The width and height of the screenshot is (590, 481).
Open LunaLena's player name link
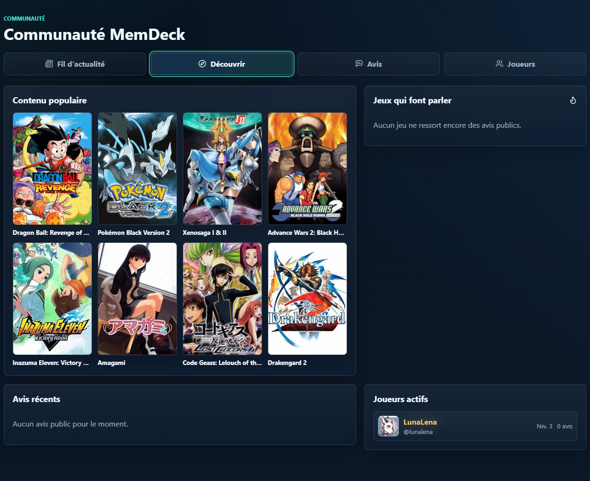(420, 422)
